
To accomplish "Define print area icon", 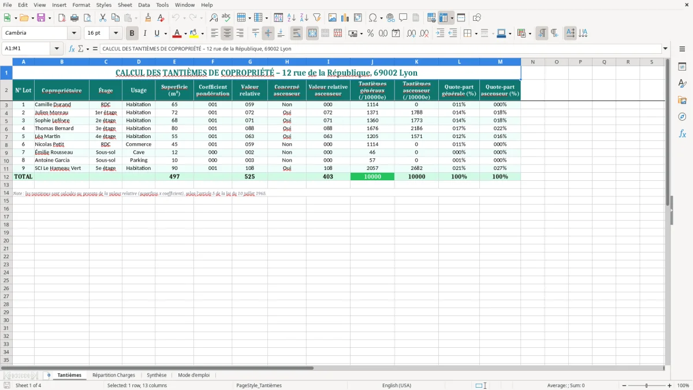I will pyautogui.click(x=431, y=18).
